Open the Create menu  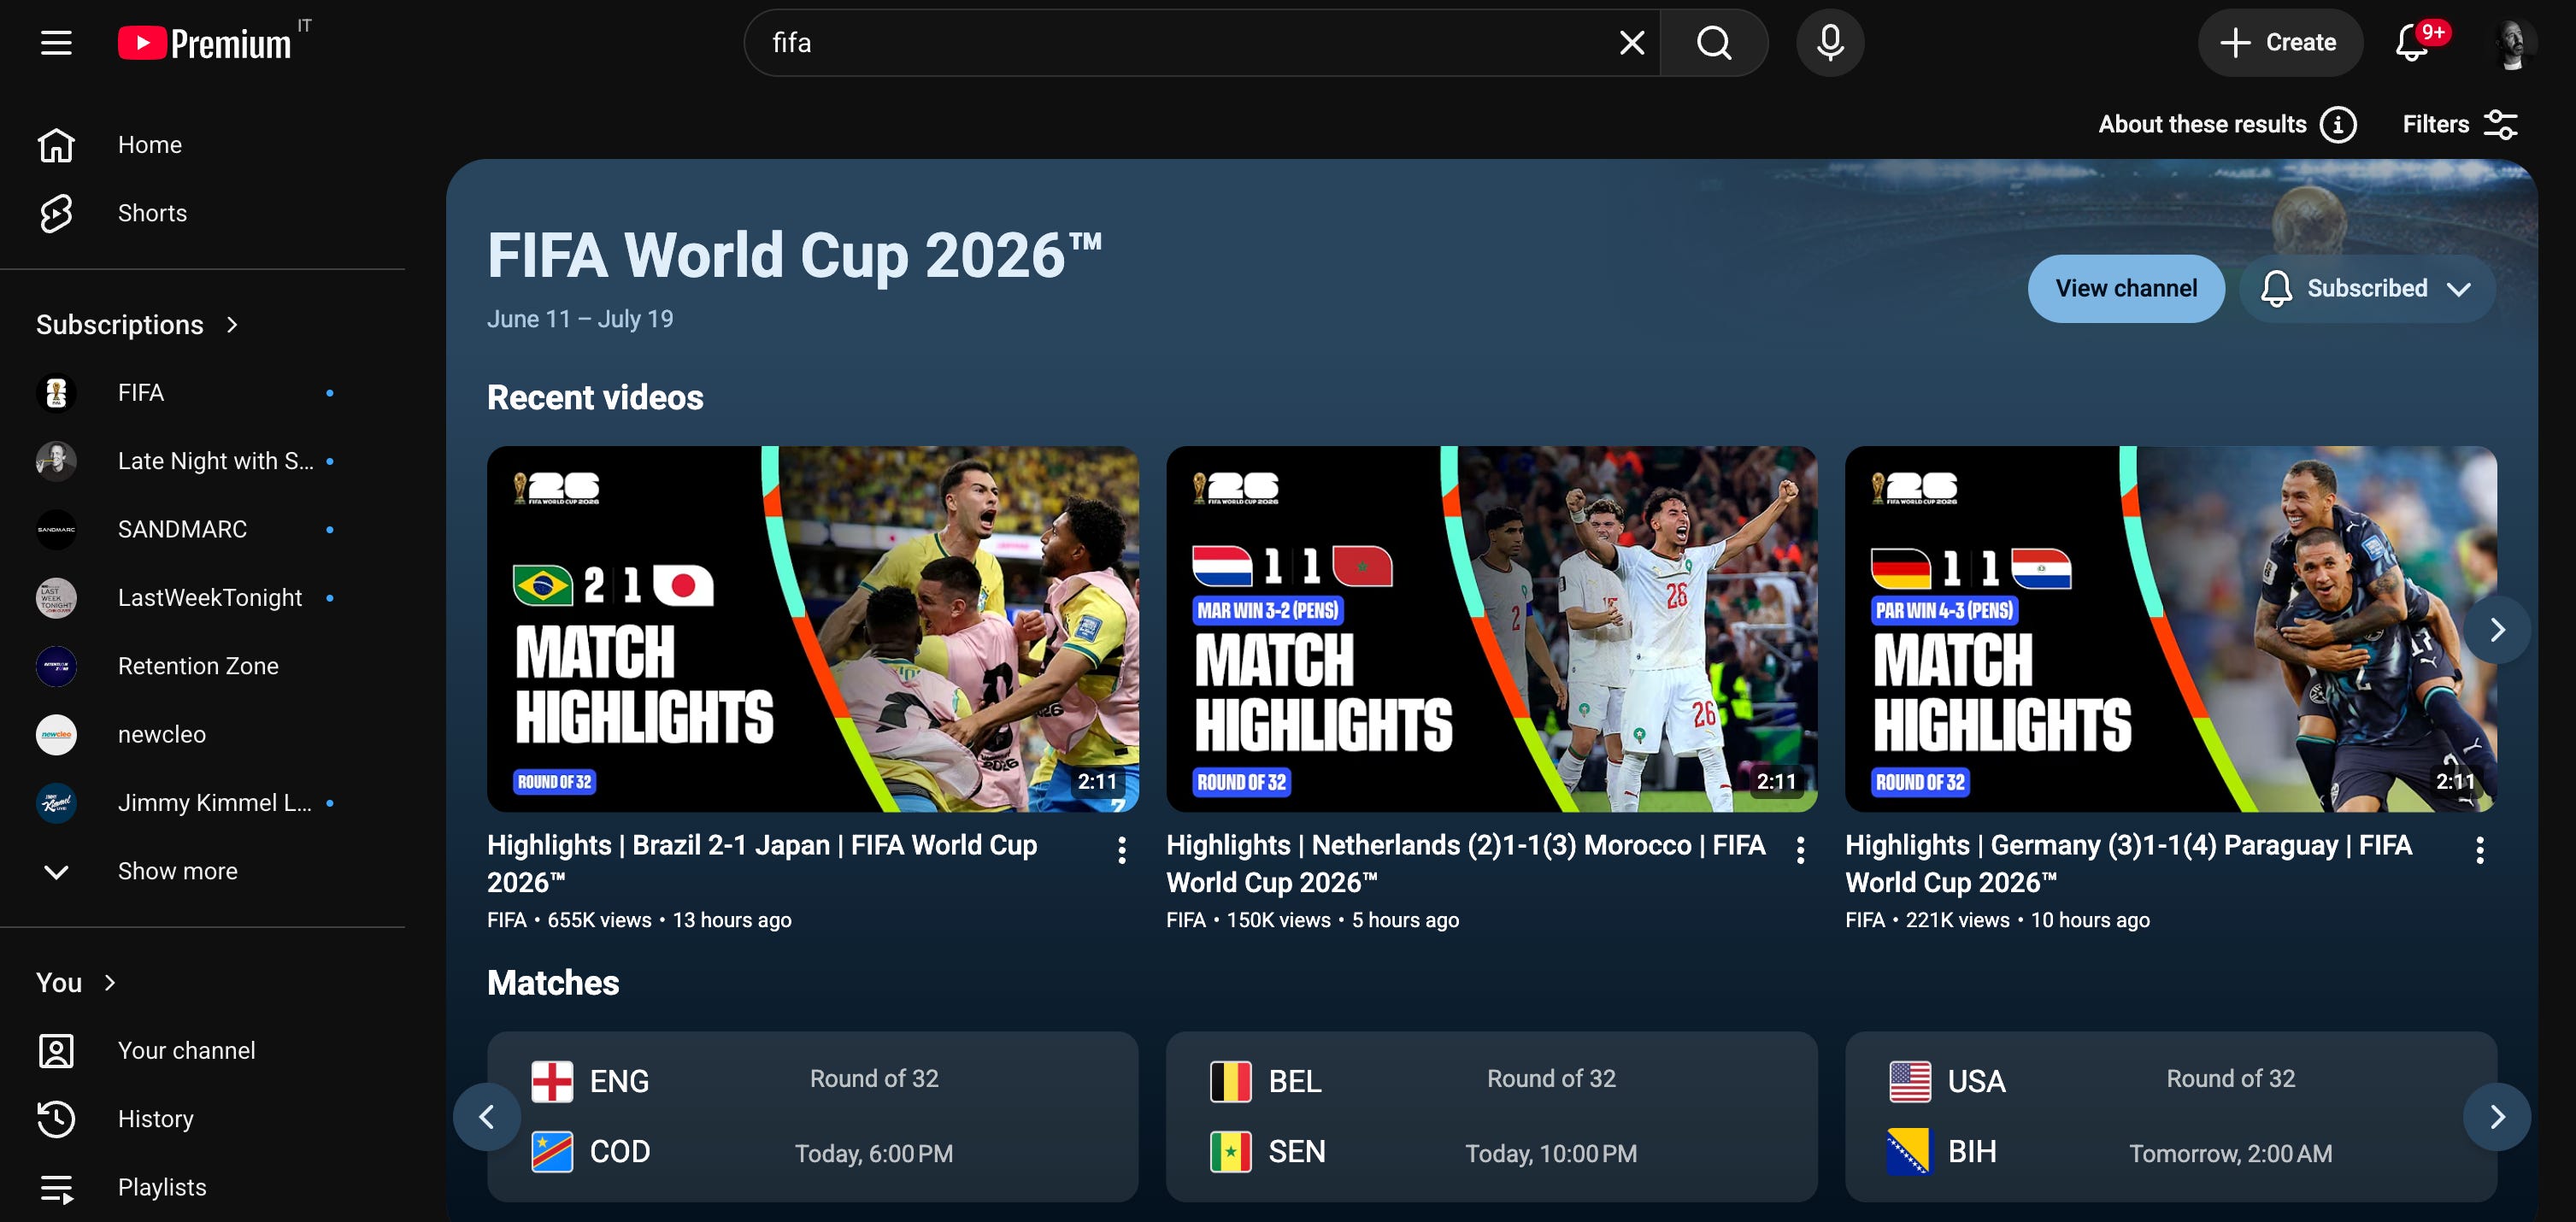[x=2279, y=43]
